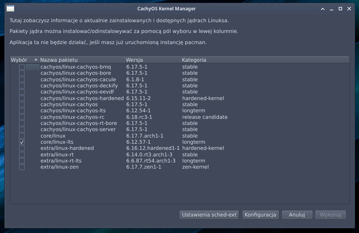Select the core/linux-lts row name

pos(57,142)
